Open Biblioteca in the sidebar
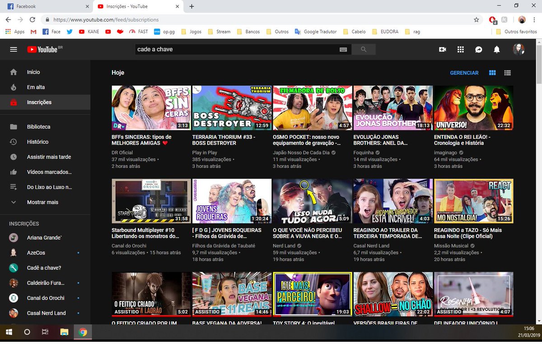Screen dimensions: 542x344 (x=45, y=127)
